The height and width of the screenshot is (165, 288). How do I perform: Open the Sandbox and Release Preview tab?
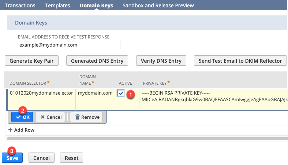coord(158,5)
